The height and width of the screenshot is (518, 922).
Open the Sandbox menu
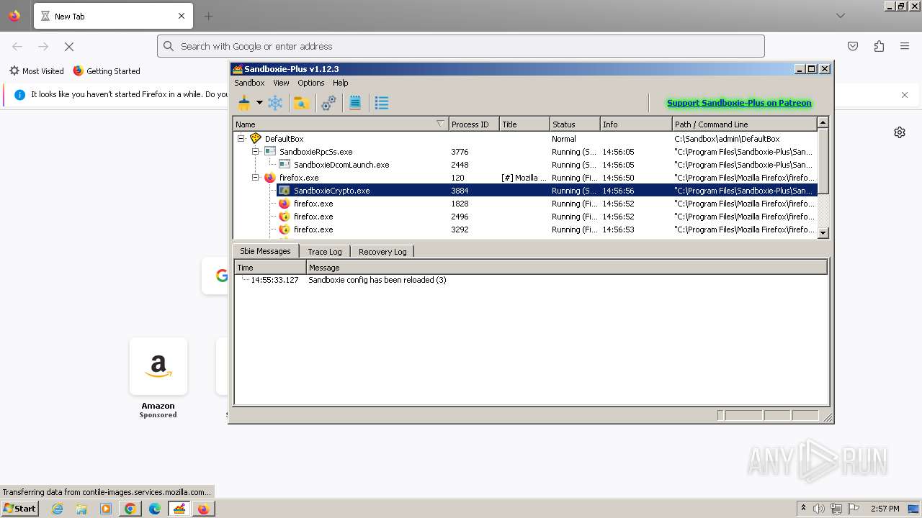pyautogui.click(x=249, y=83)
